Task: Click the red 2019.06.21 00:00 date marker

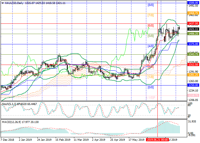Action: point(157,140)
